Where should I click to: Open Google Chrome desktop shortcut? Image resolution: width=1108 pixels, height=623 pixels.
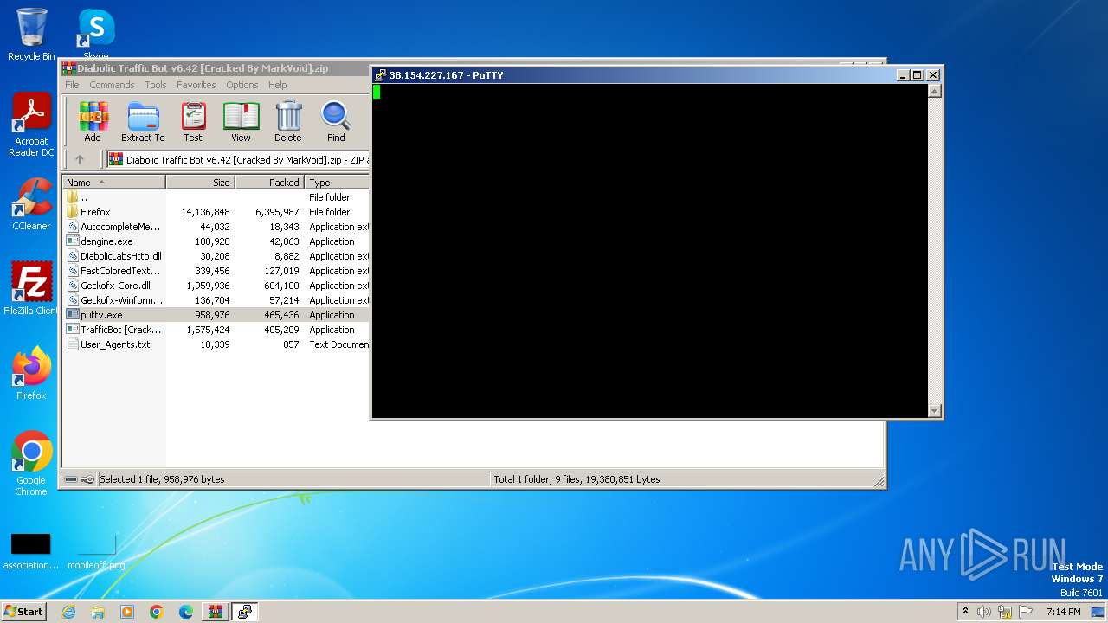point(31,464)
